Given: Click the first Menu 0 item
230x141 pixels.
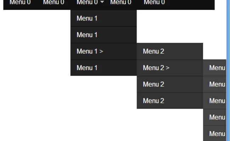Looking at the screenshot, I should pos(20,2).
